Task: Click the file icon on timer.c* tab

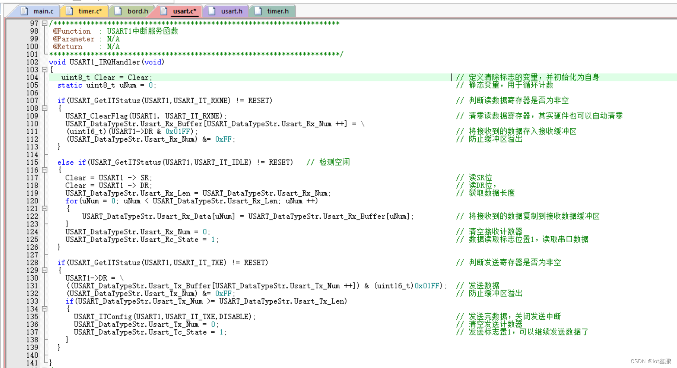Action: pyautogui.click(x=69, y=11)
